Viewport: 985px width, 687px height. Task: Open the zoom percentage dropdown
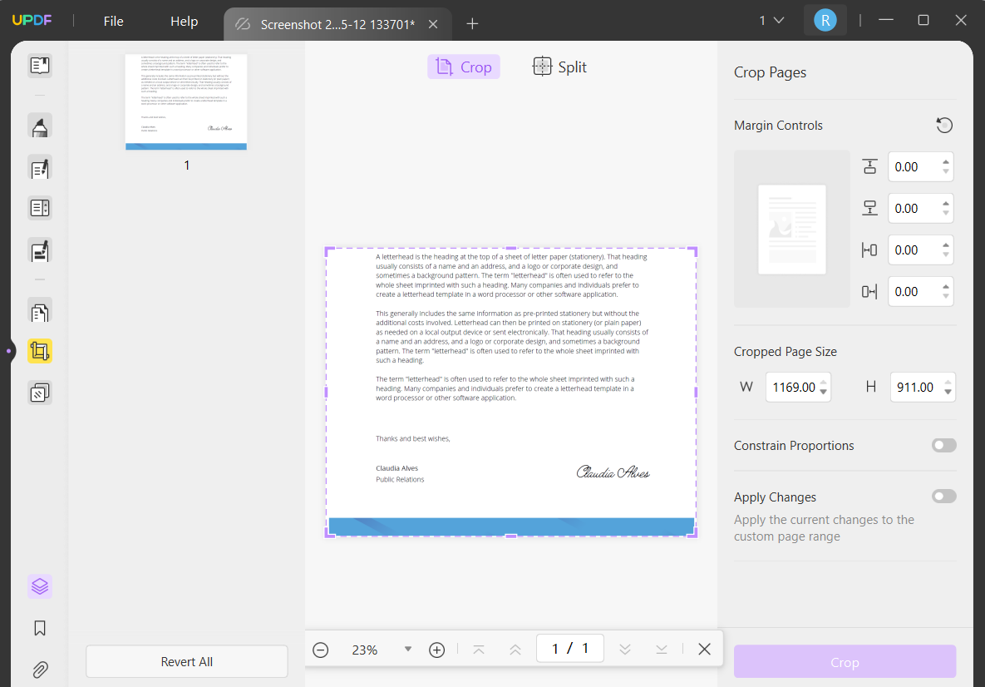407,649
